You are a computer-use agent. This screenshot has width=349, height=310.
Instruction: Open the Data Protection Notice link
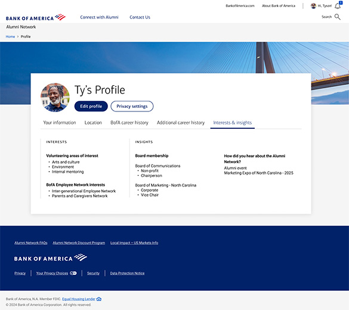tap(127, 273)
